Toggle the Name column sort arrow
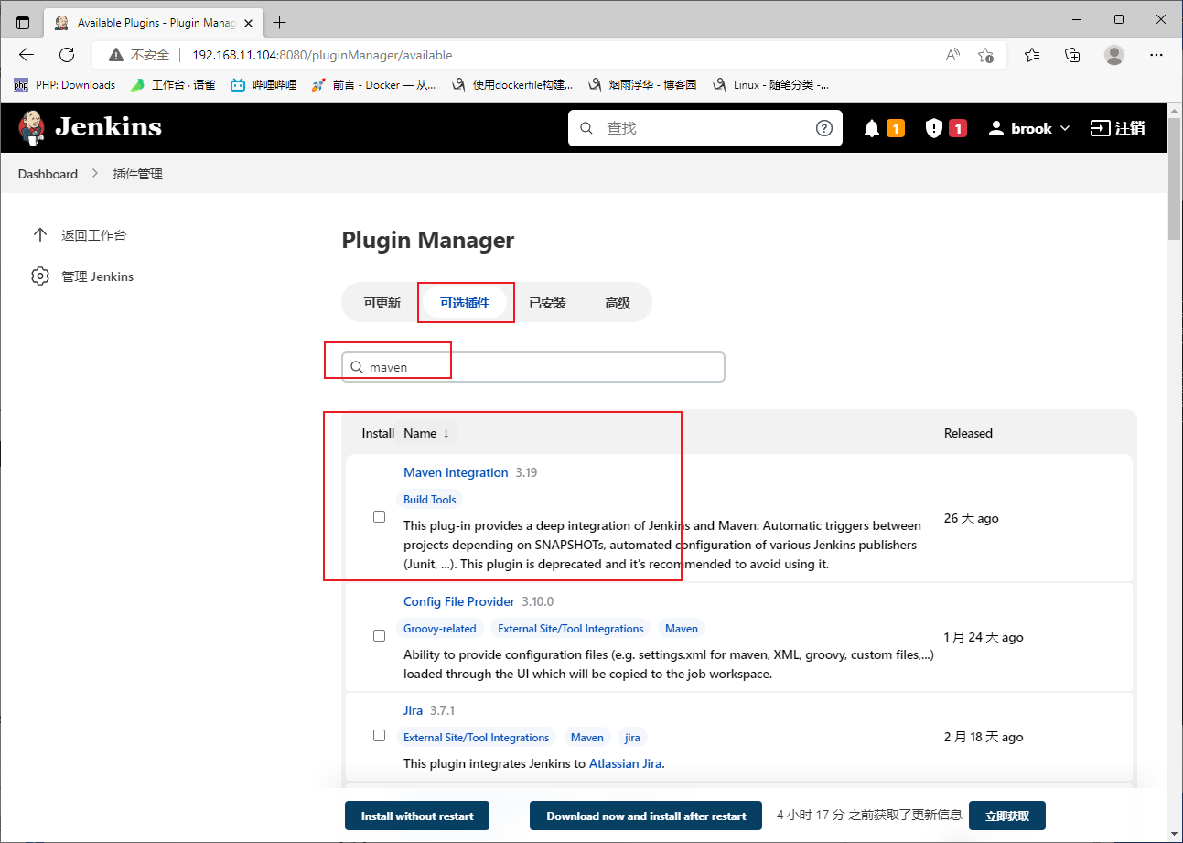This screenshot has height=843, width=1183. click(446, 433)
